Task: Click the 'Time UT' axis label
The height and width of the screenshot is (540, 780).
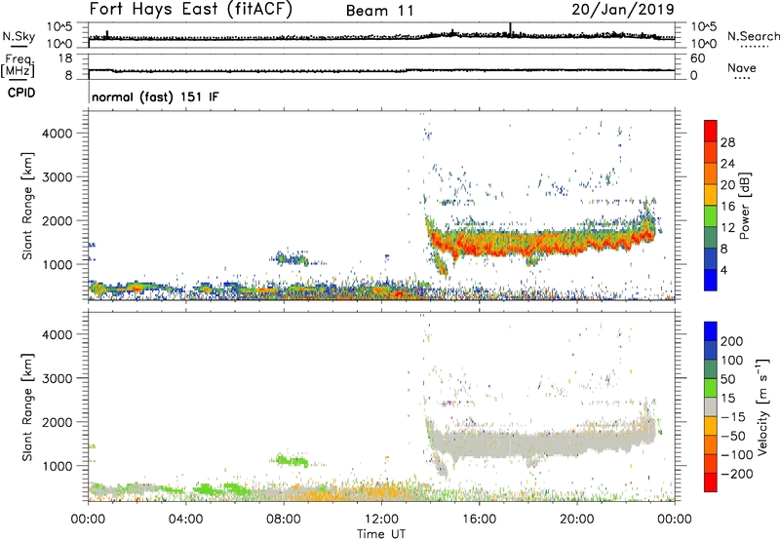Action: [x=381, y=534]
